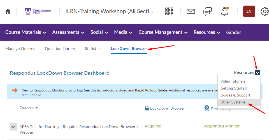Expand the APEA Test quiz chevron
The image size is (269, 140).
pos(13,127)
